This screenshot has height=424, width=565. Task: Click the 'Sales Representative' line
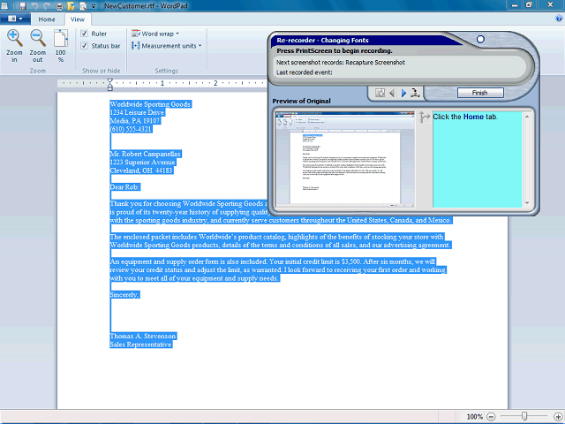tap(140, 344)
